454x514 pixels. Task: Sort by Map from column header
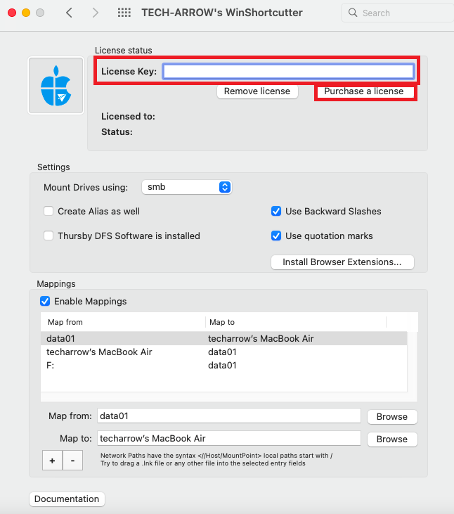pyautogui.click(x=123, y=322)
